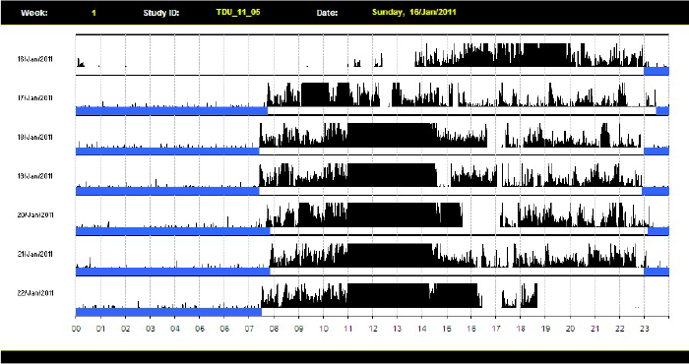Screen dimensions: 689x364
Task: Select hour label "20" on time axis
Action: click(570, 328)
